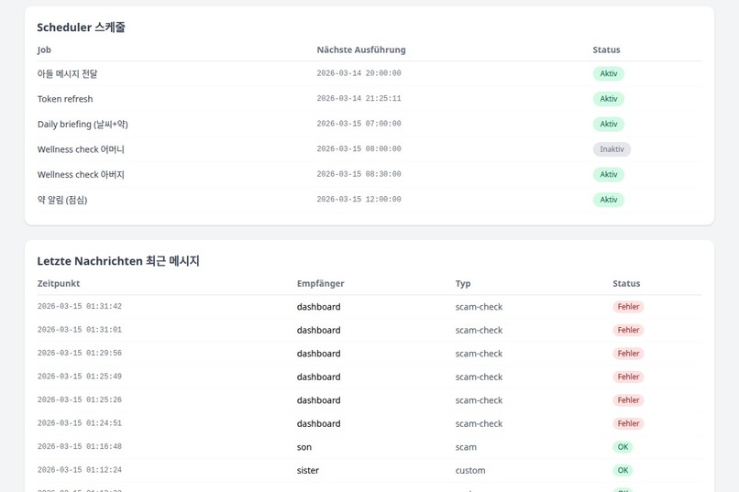Click the 2026-03-15 01:31:01 timestamp

click(80, 330)
